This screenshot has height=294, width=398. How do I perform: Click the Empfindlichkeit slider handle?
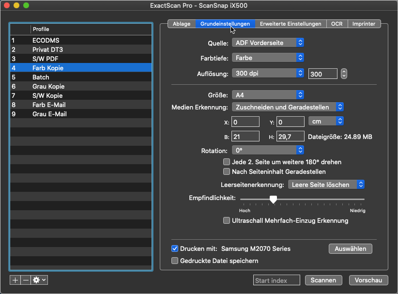[273, 199]
